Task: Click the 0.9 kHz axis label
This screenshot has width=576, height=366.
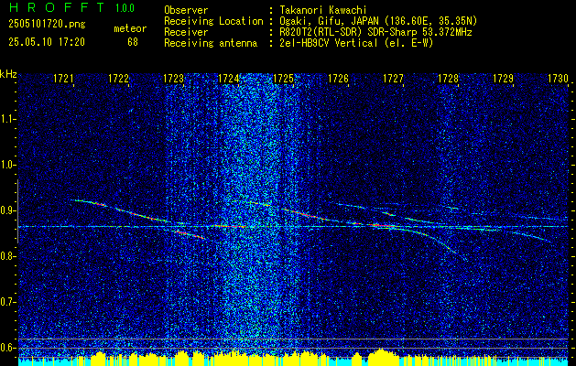Action: pos(8,210)
